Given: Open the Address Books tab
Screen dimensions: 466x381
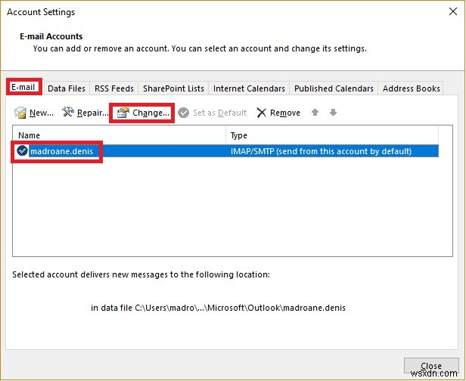Looking at the screenshot, I should 412,88.
